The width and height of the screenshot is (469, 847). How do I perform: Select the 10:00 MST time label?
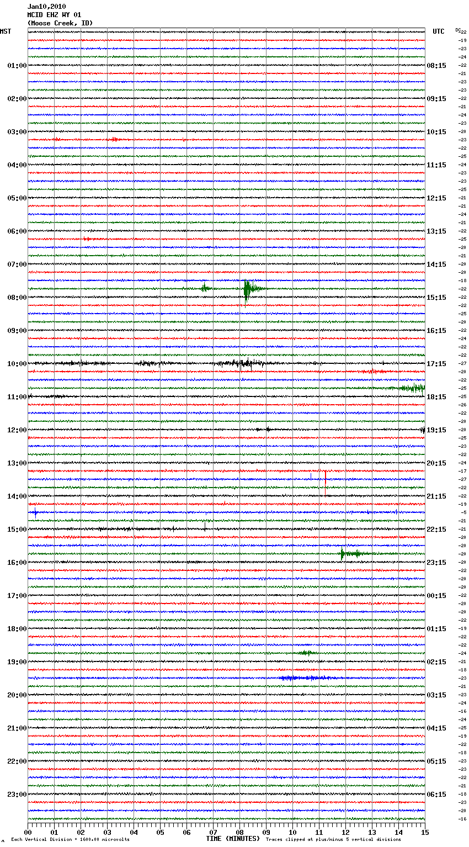tap(17, 364)
